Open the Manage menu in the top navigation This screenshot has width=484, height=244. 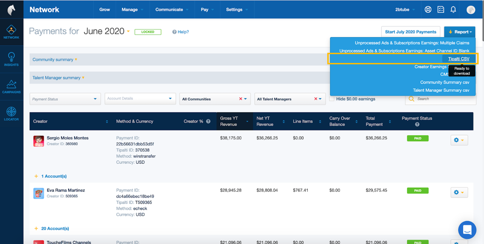click(130, 9)
